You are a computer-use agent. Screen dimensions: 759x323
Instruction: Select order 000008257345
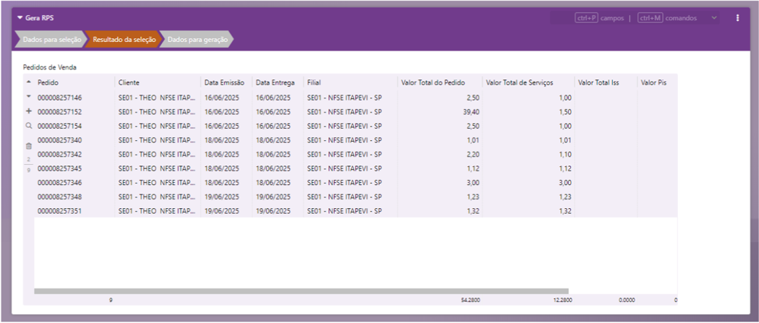click(x=59, y=169)
